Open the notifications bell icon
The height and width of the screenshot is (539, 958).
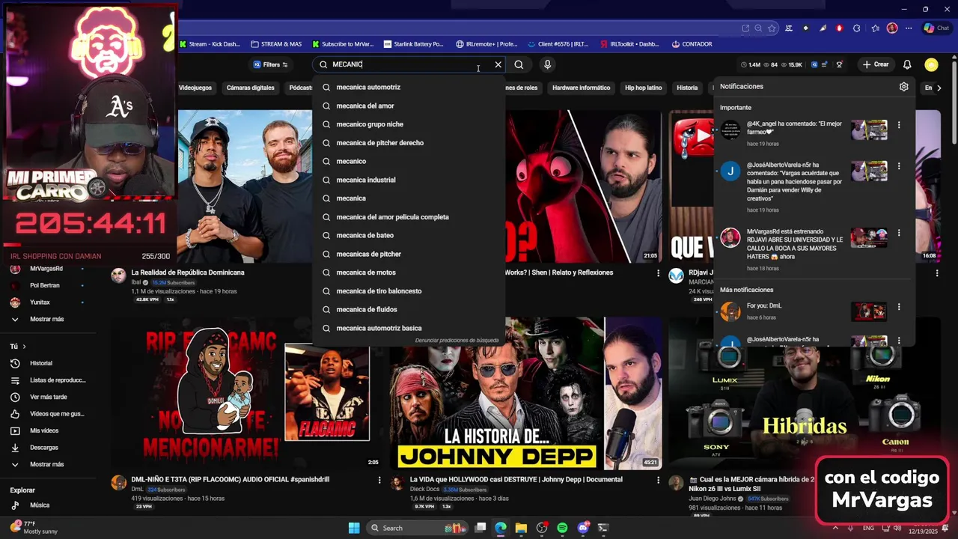[x=907, y=64]
